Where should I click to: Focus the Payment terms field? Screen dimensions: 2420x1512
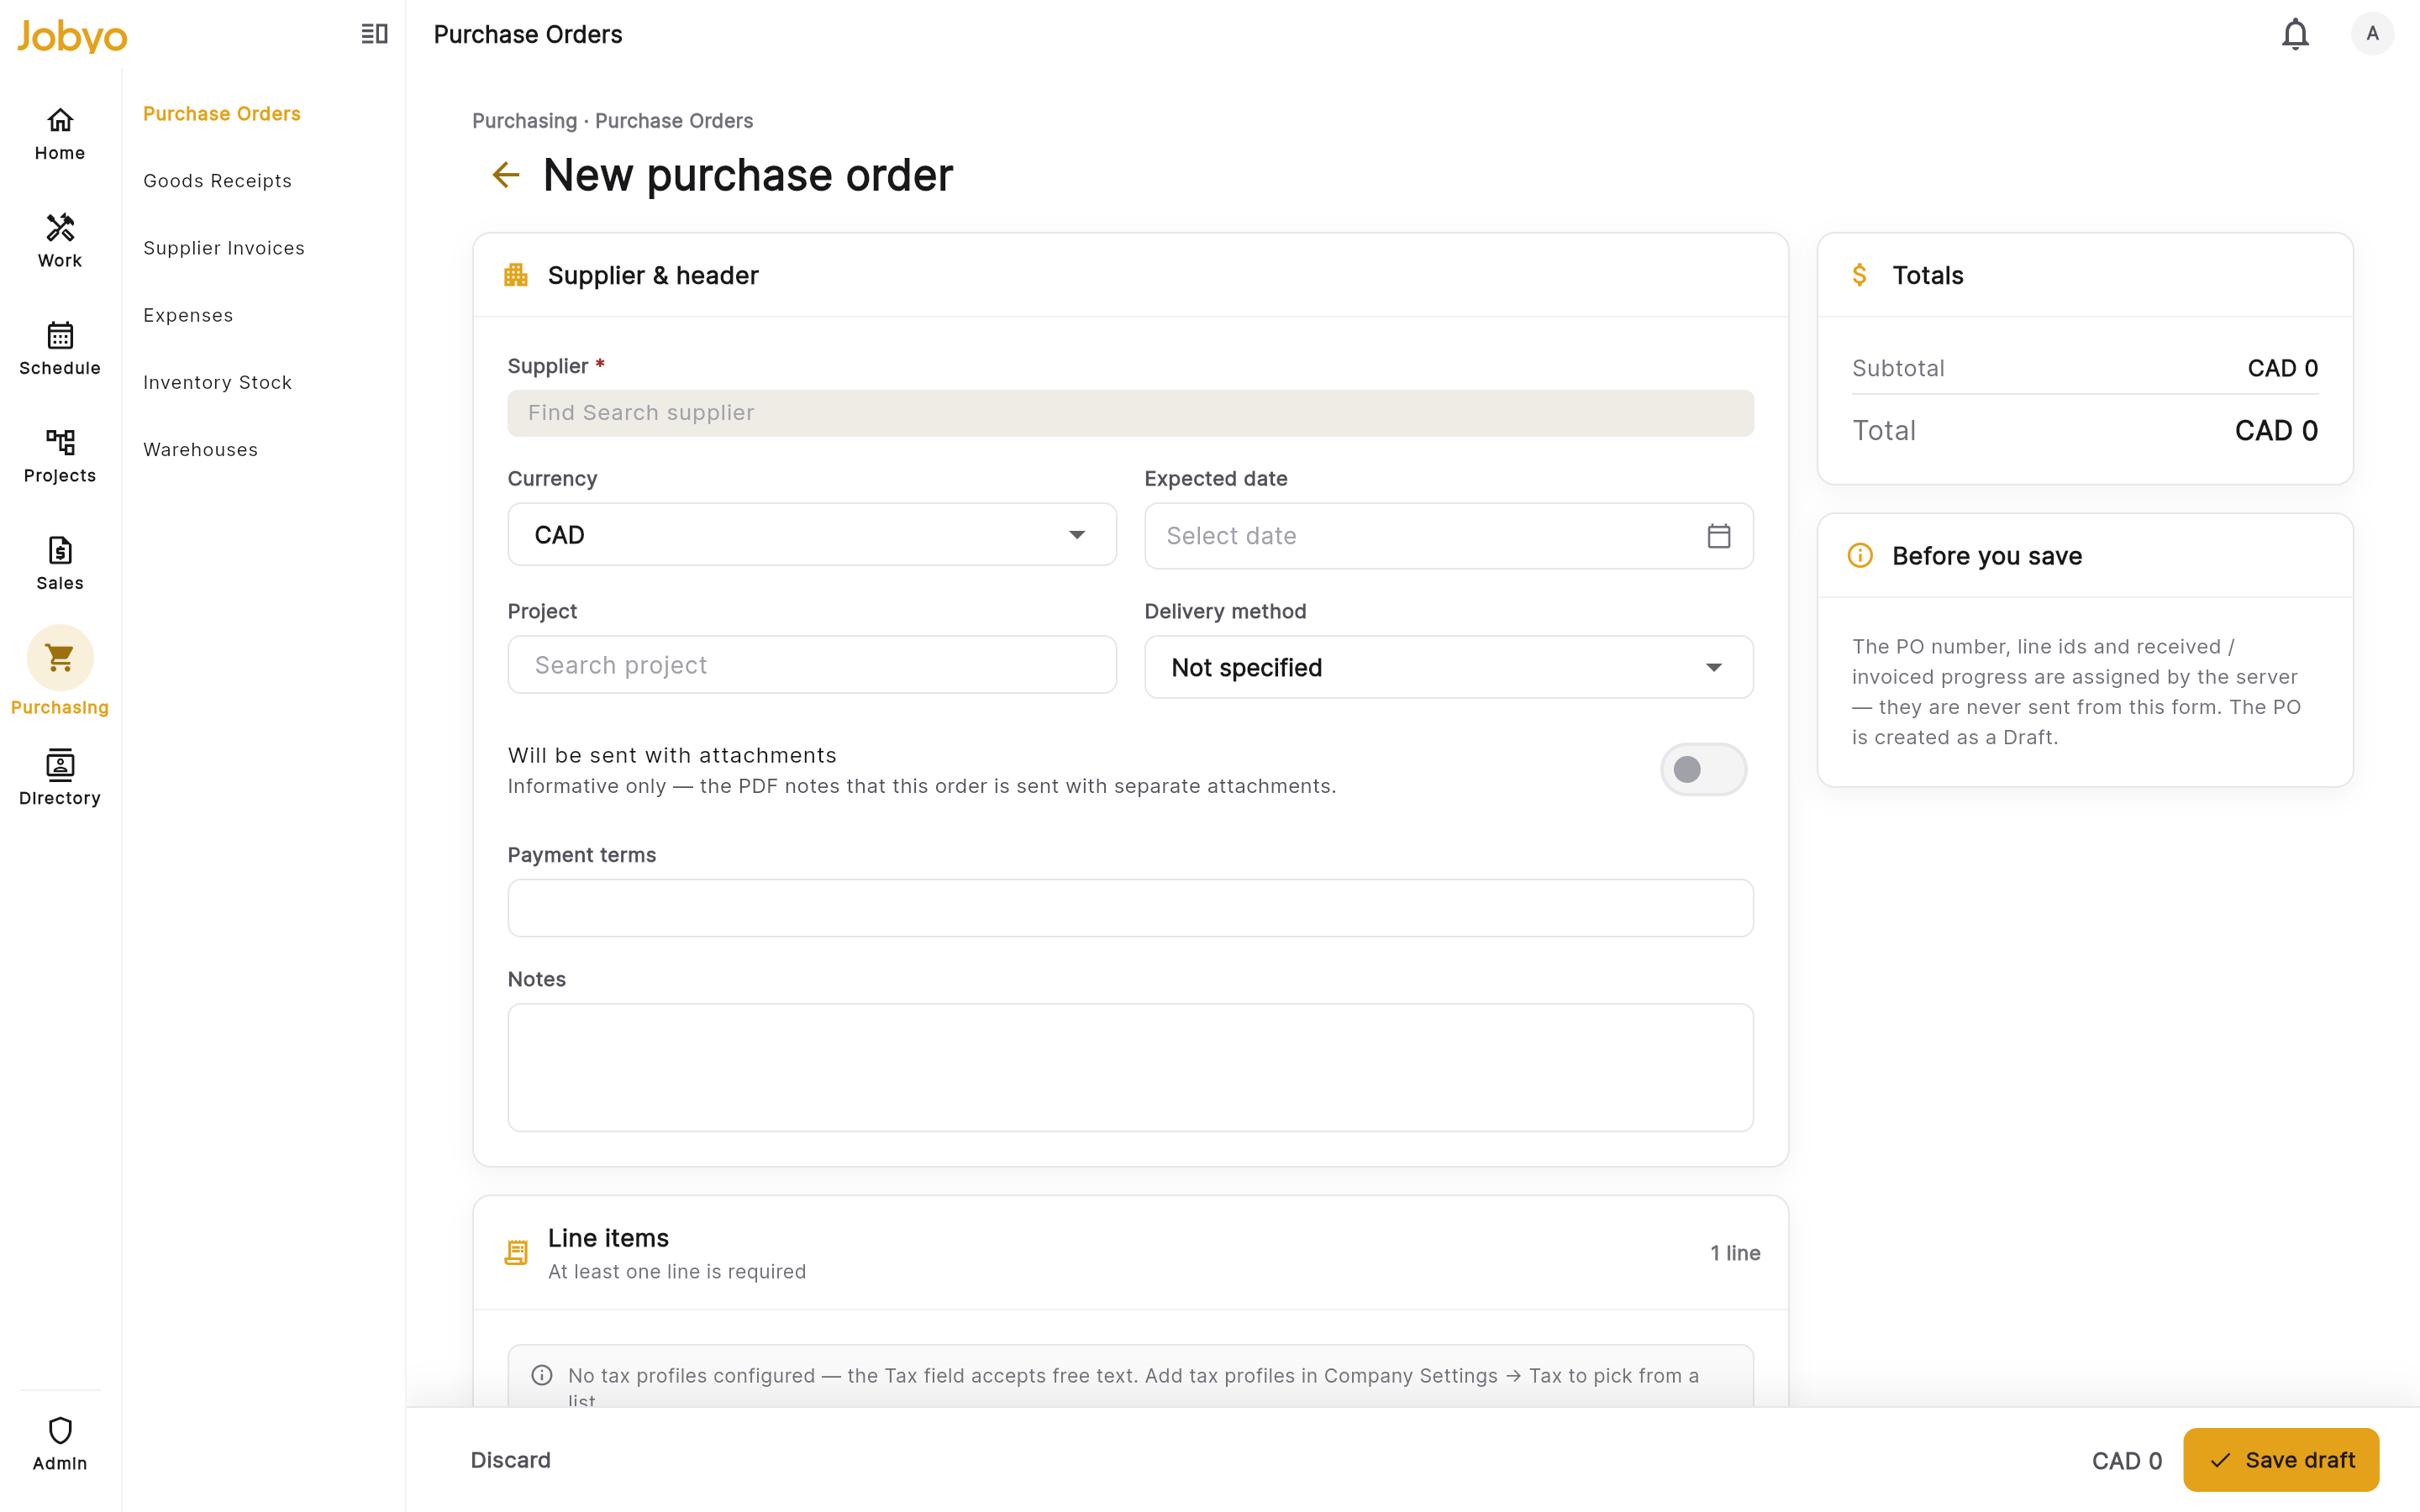[x=1130, y=908]
